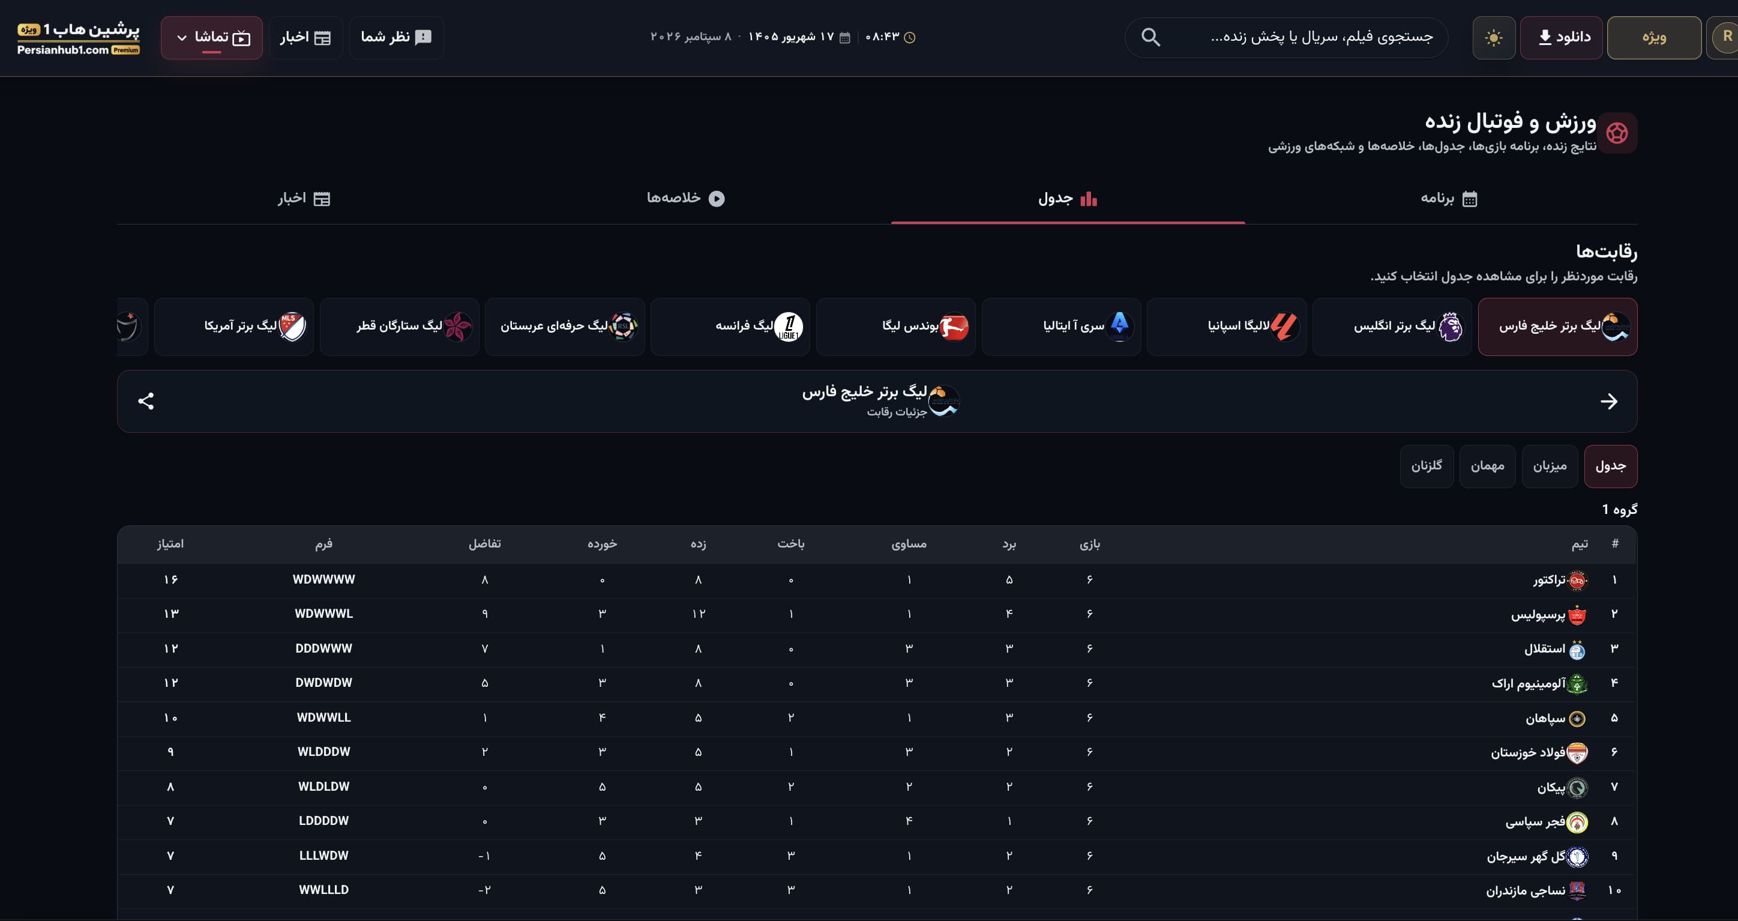Click the Persianhub1 logo
Viewport: 1738px width, 921px height.
pyautogui.click(x=78, y=38)
